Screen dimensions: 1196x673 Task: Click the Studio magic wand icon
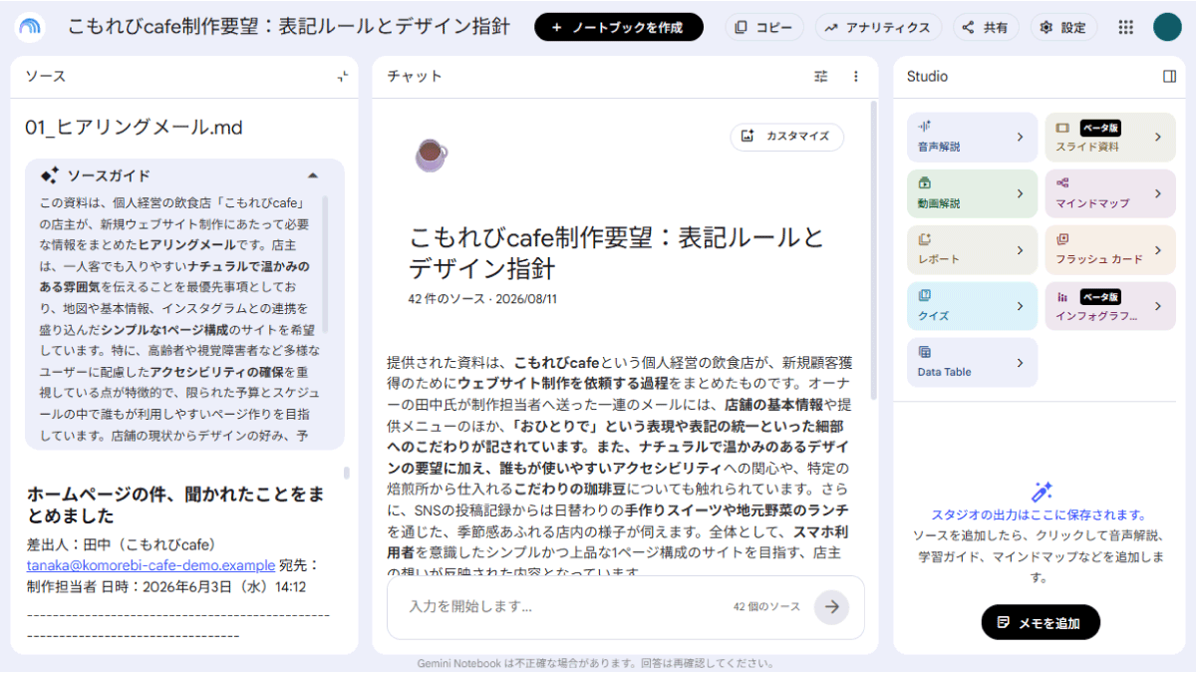(1043, 492)
